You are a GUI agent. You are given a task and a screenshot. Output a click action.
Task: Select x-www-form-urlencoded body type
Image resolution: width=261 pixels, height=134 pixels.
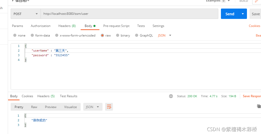[x=75, y=35]
